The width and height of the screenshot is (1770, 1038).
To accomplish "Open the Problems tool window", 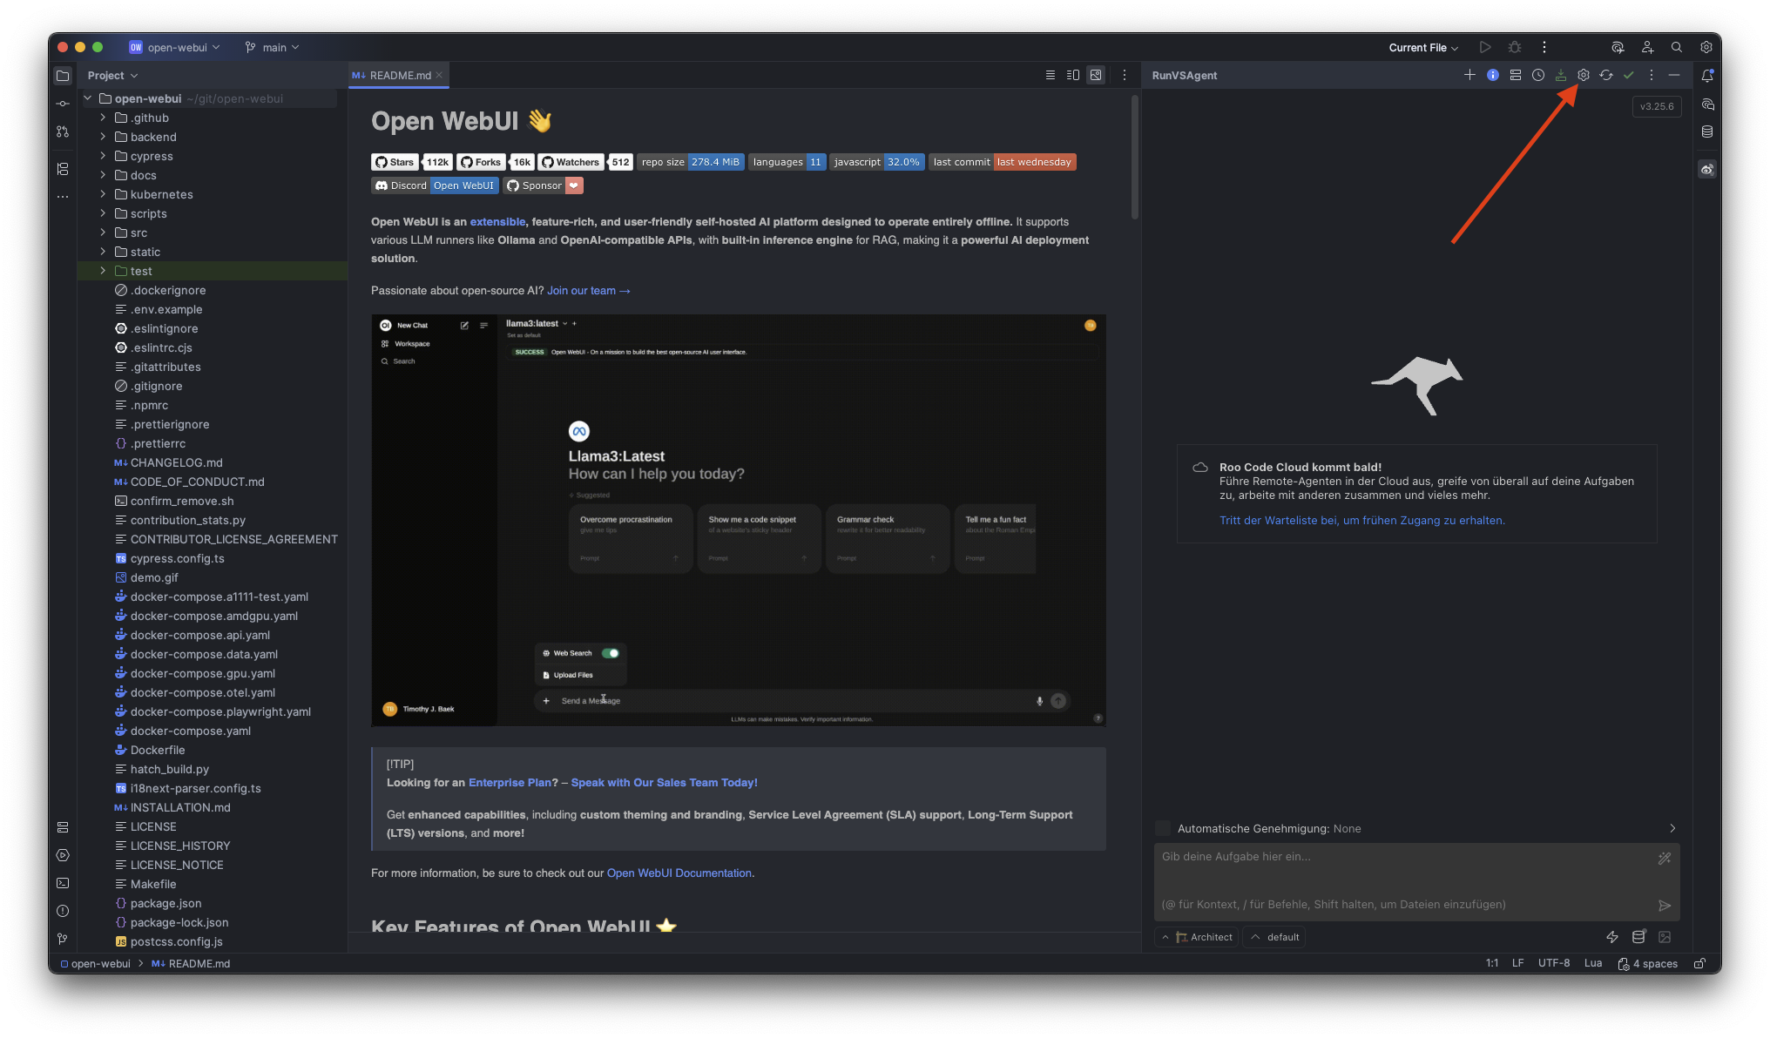I will (x=63, y=911).
